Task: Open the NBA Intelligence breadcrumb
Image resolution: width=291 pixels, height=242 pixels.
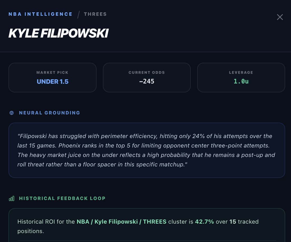Action: click(x=41, y=14)
